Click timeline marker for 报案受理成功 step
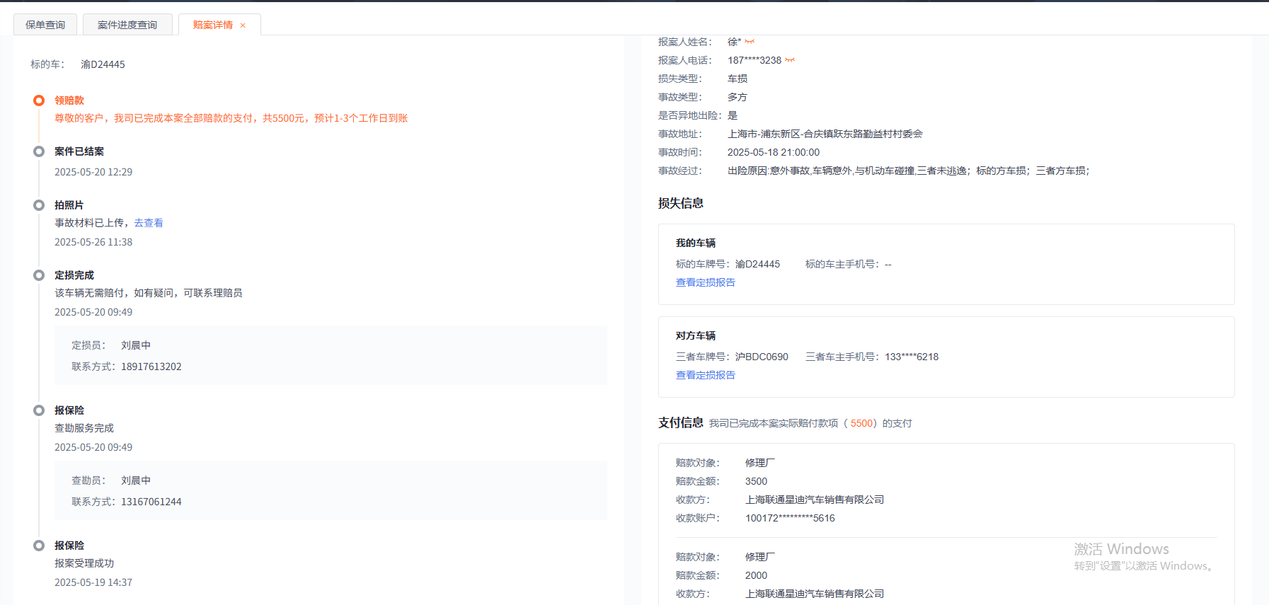The width and height of the screenshot is (1269, 605). pos(39,546)
